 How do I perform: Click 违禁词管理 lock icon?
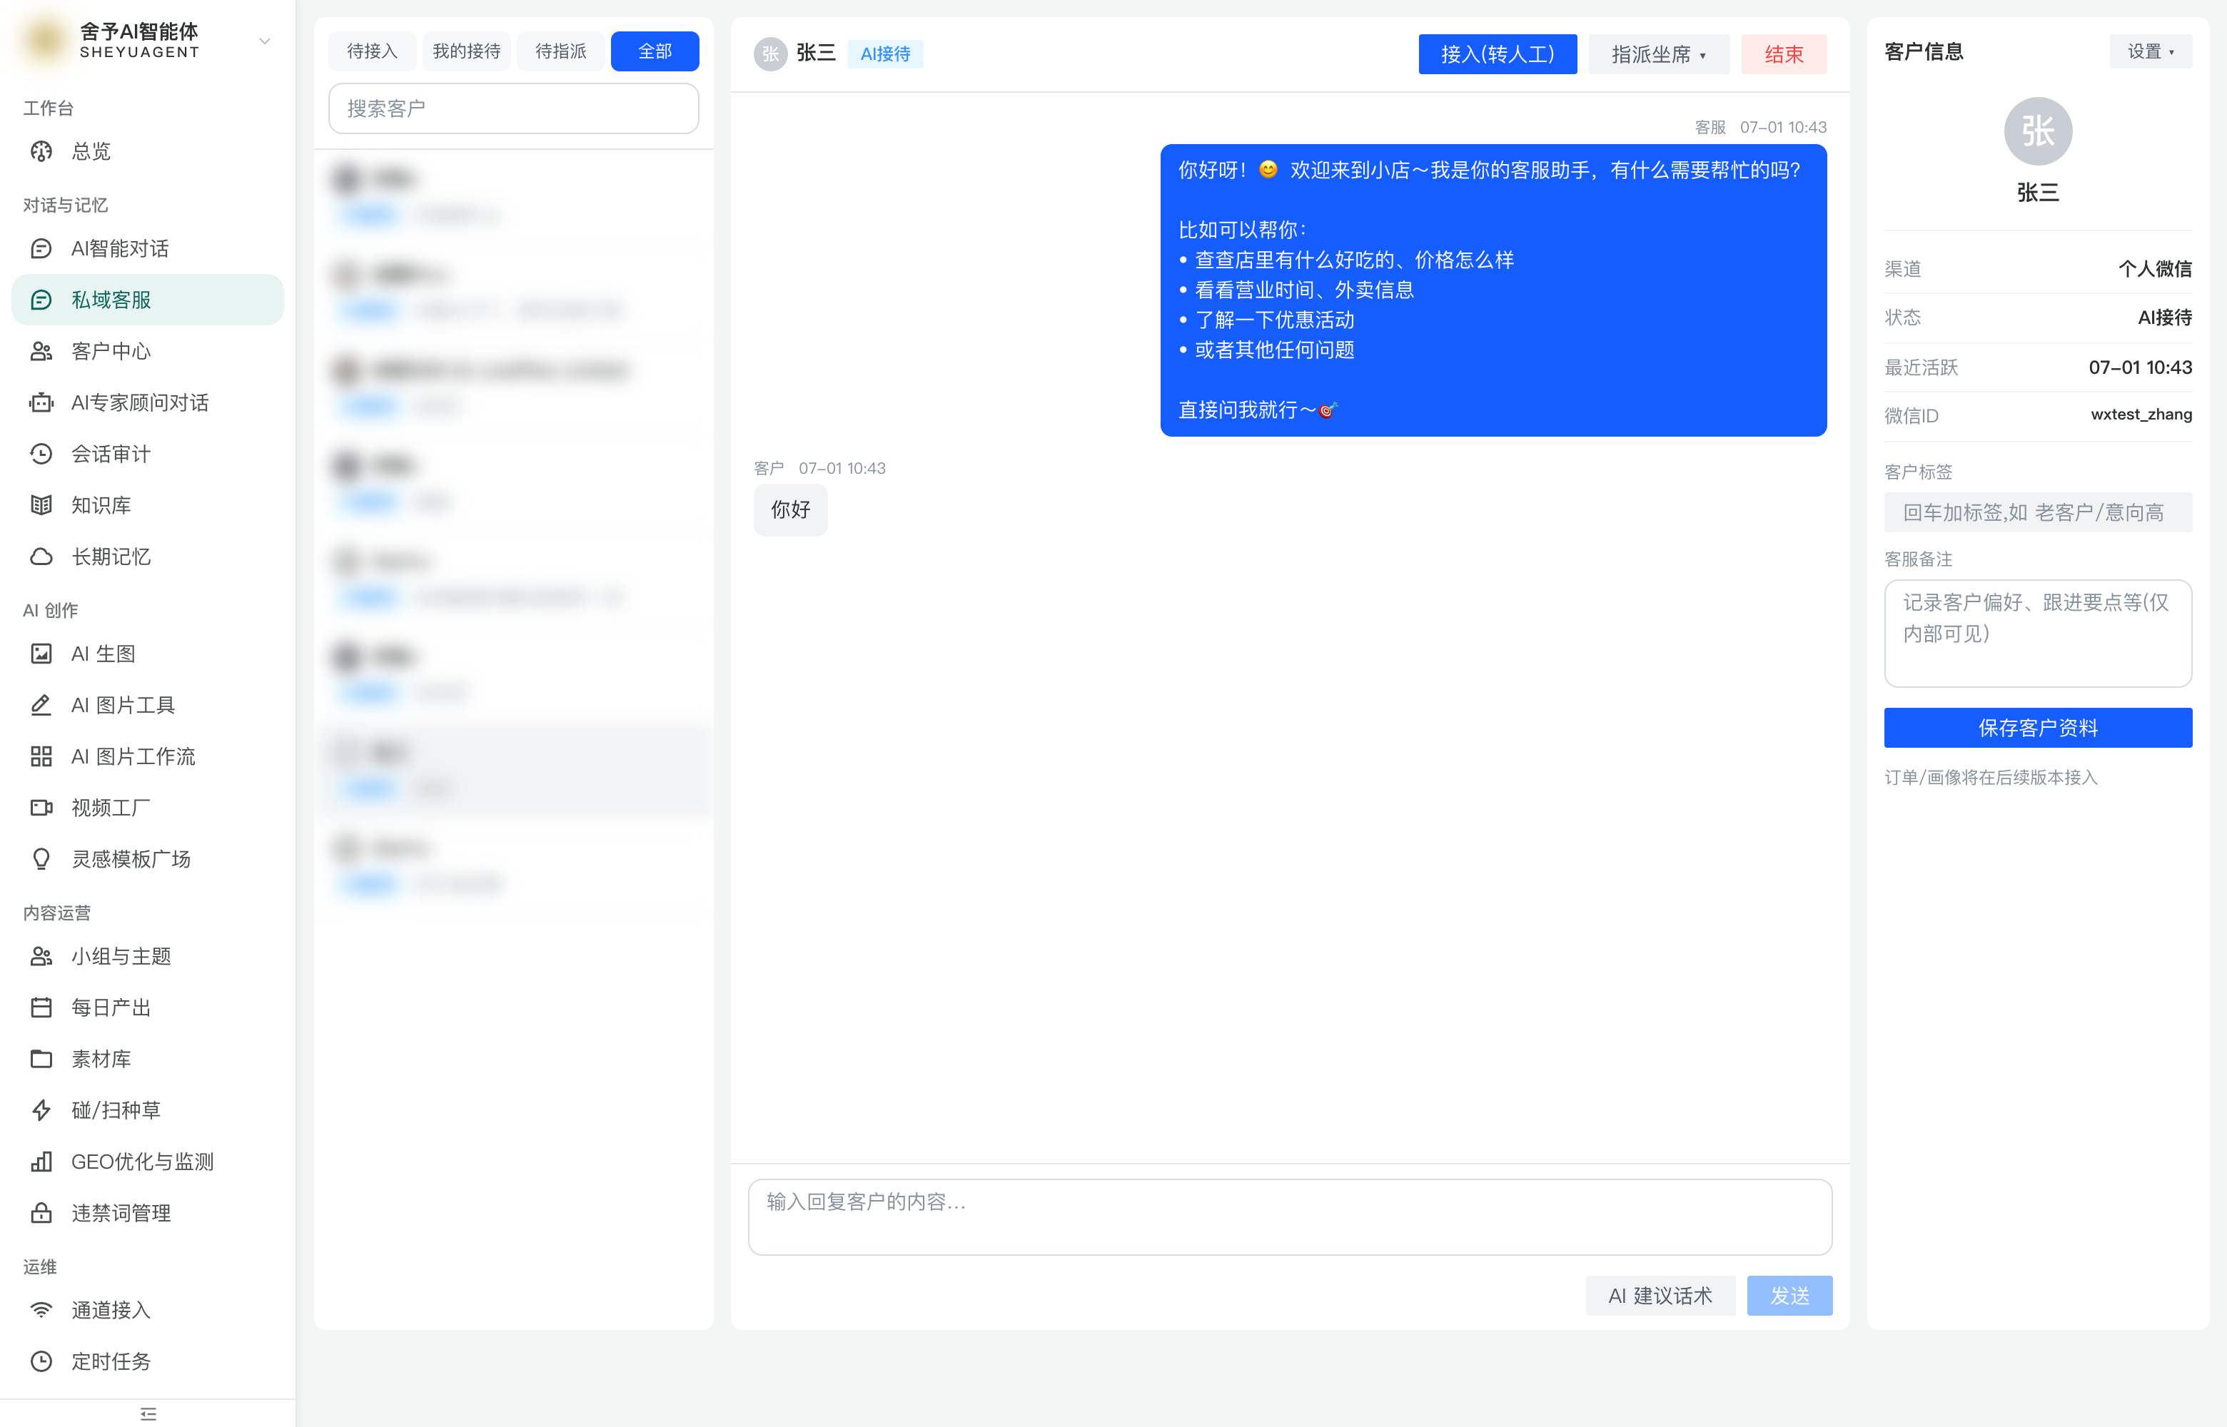(41, 1213)
